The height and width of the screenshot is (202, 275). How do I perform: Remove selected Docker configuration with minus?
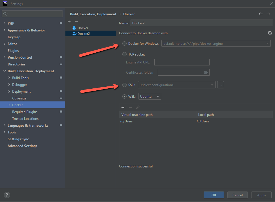click(x=76, y=21)
